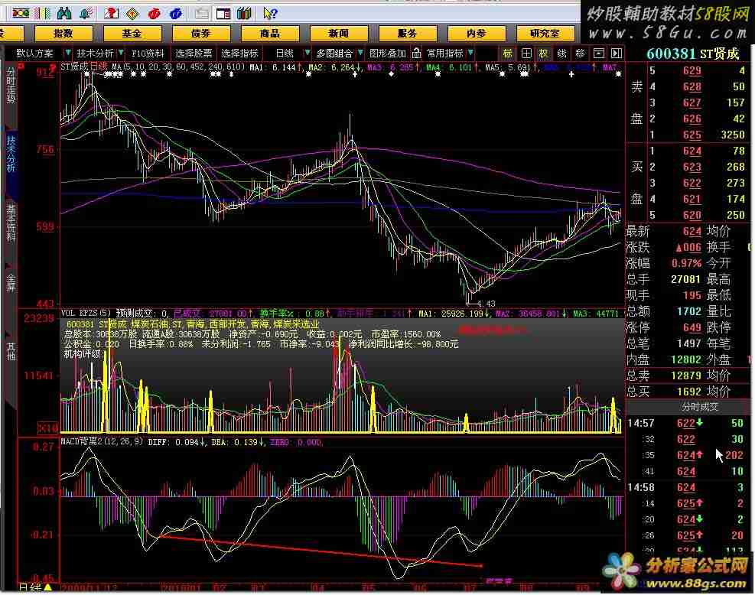Click the alarm bell alert icon
This screenshot has width=755, height=595.
86,13
